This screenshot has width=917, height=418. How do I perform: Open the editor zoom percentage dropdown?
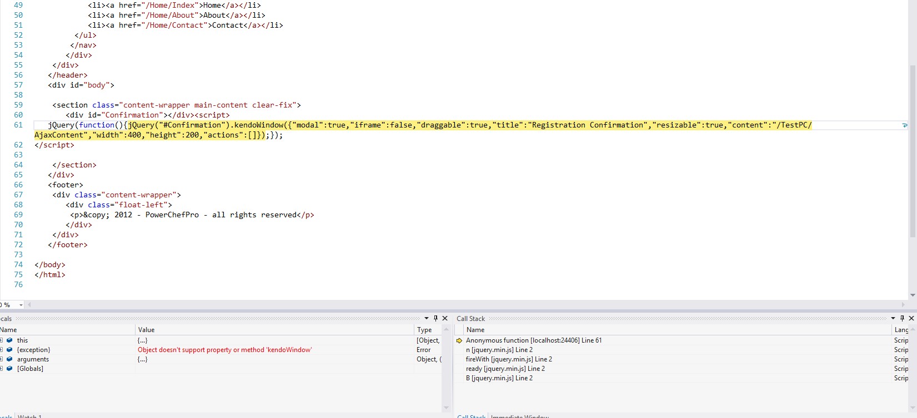(21, 305)
